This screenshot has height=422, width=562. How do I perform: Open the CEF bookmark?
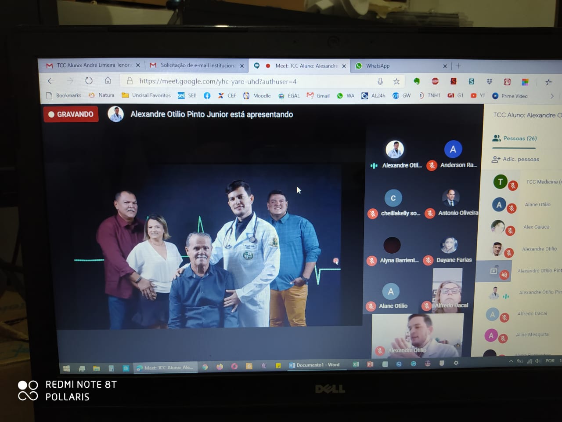click(x=227, y=95)
